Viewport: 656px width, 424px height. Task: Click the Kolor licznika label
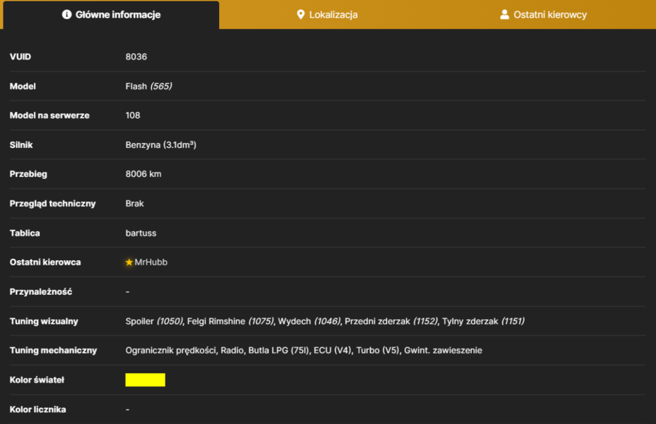[x=37, y=410]
